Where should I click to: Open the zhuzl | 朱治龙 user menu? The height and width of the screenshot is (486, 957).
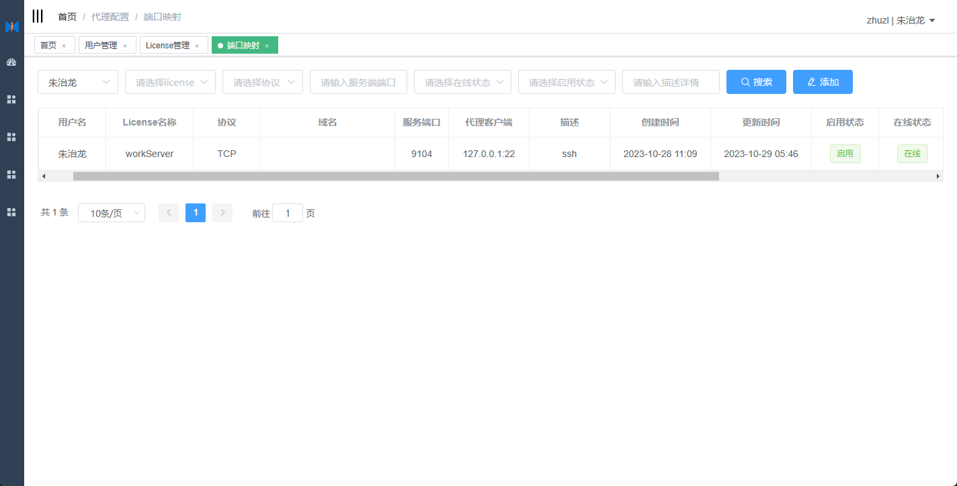(x=901, y=20)
